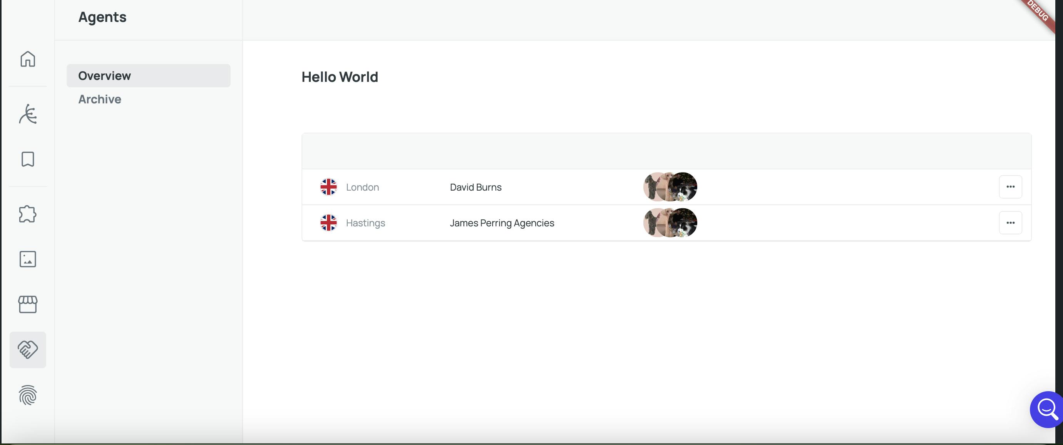Screen dimensions: 1063x445
Task: Click the James Perring Agencies name
Action: [502, 223]
